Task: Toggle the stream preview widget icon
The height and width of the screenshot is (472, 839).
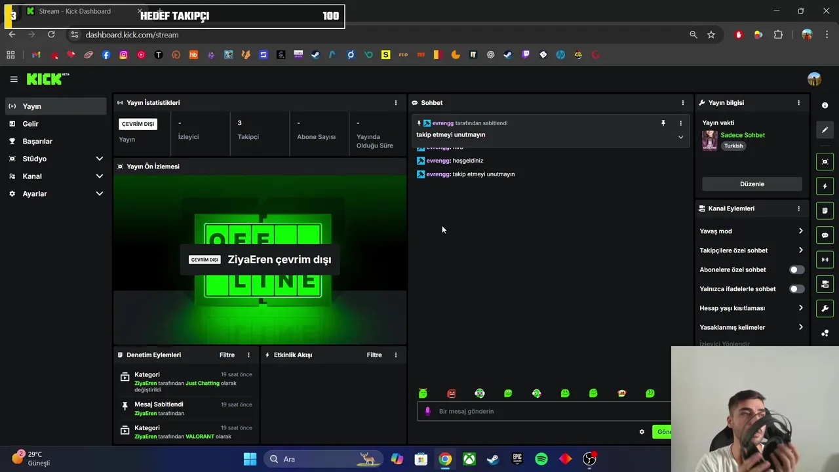Action: pos(825,162)
